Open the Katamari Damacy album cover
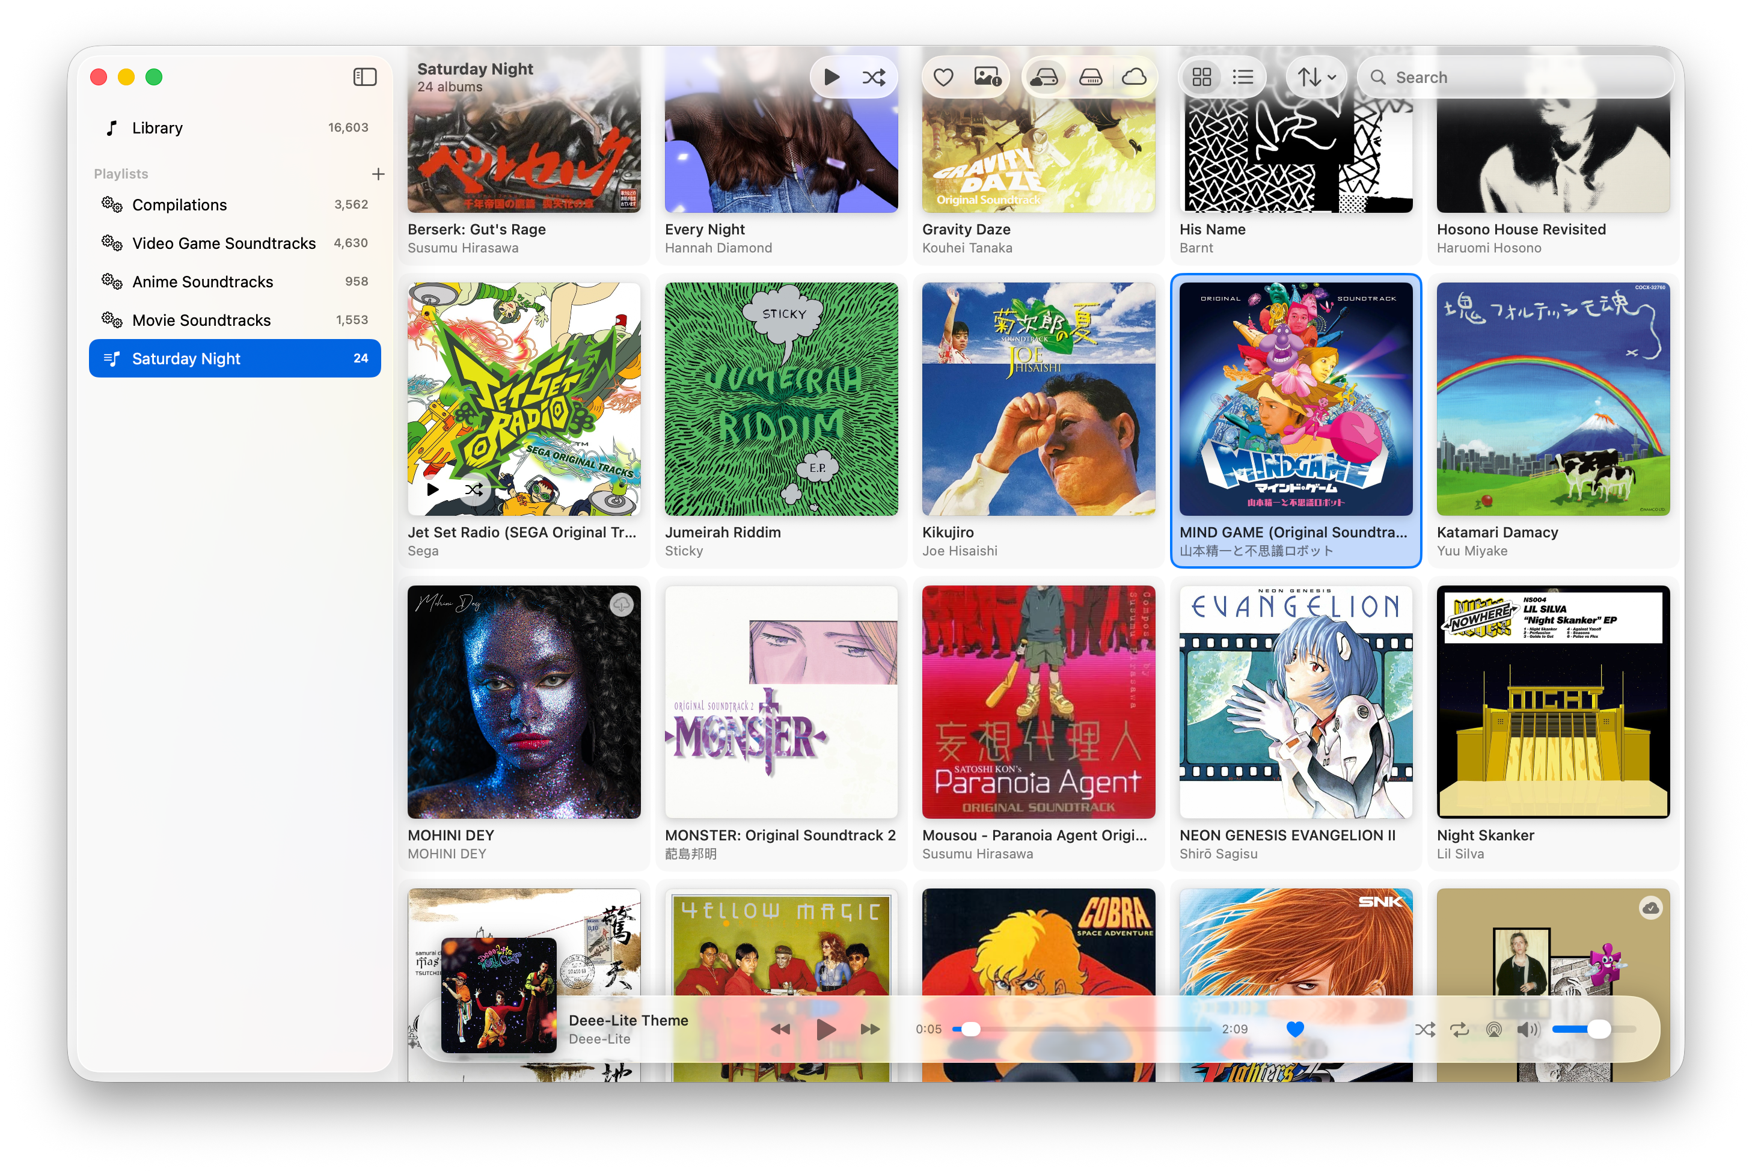Screen dimensions: 1752x1171 coord(1552,399)
